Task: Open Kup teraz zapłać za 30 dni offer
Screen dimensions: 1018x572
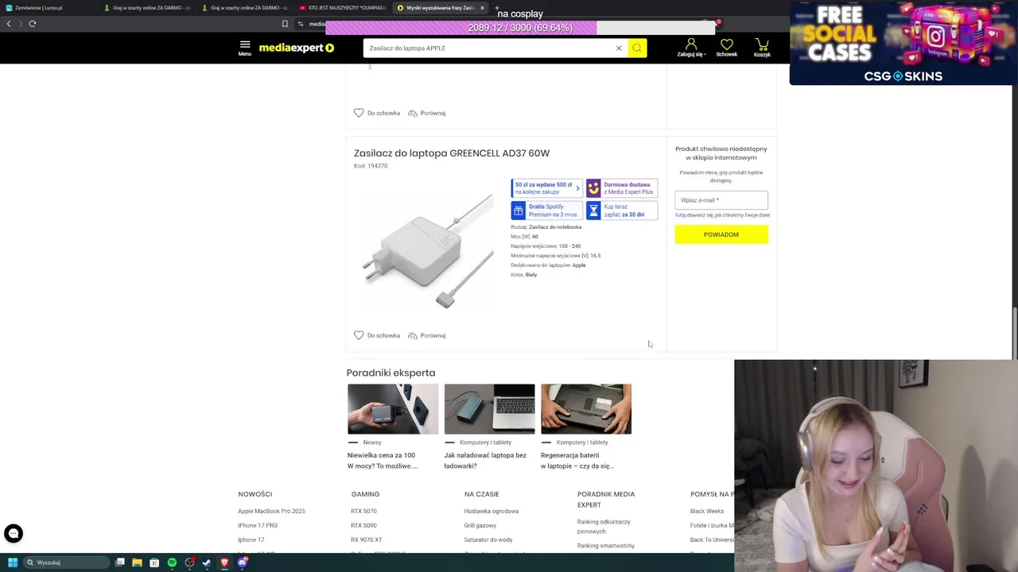Action: point(622,211)
